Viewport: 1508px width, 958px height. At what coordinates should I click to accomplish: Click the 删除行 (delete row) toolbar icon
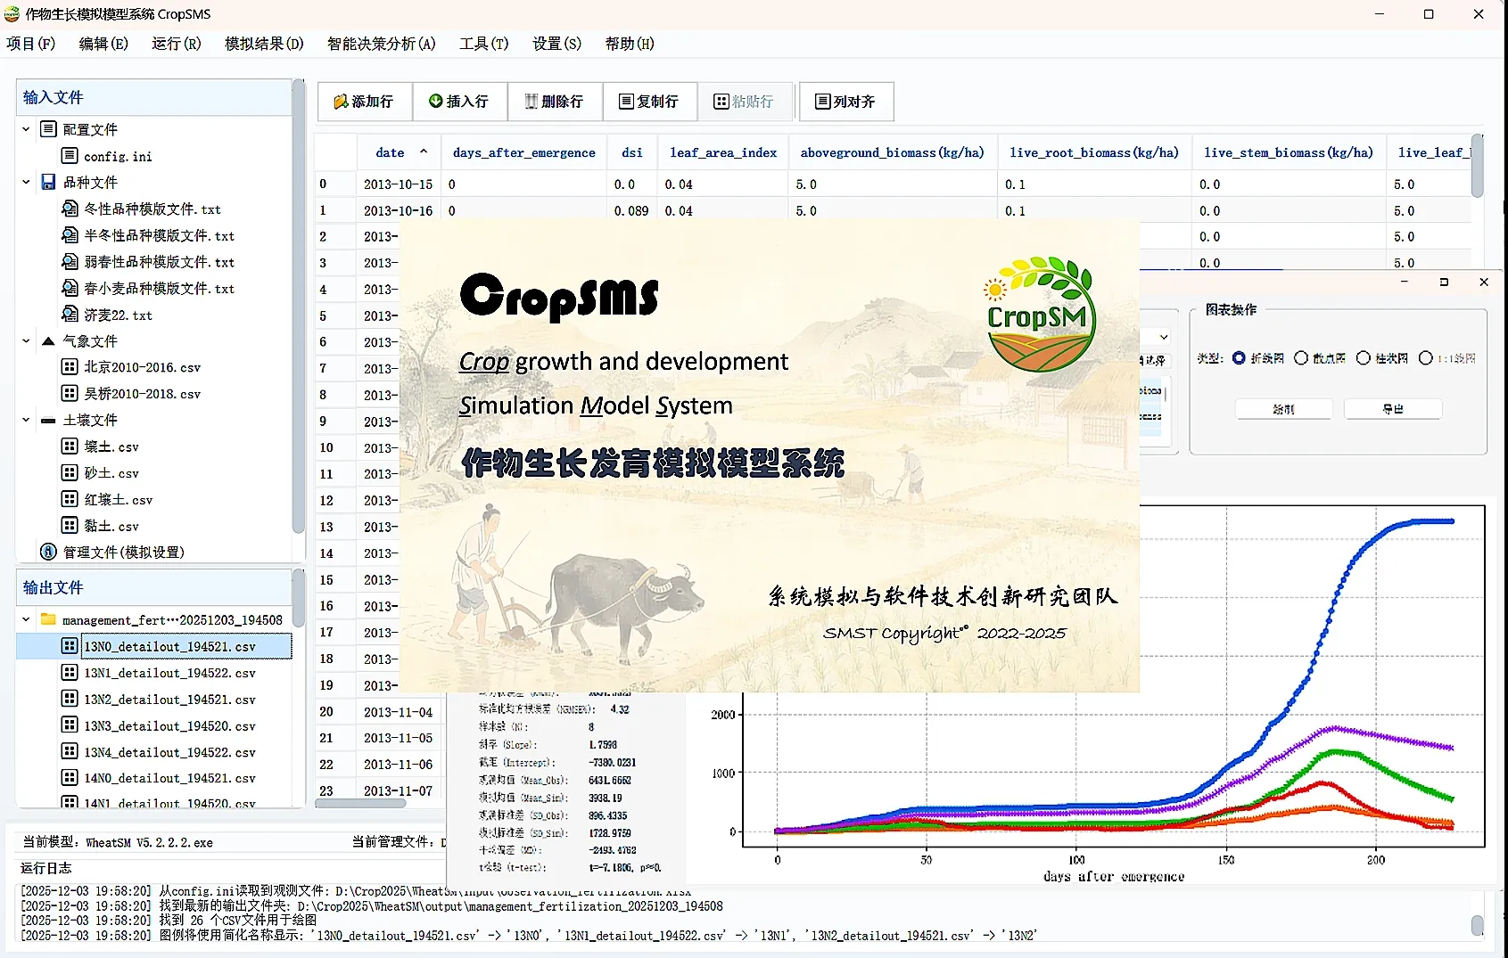532,102
